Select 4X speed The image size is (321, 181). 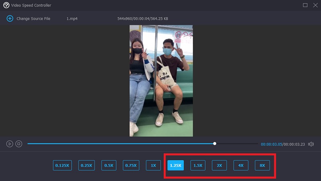point(241,165)
